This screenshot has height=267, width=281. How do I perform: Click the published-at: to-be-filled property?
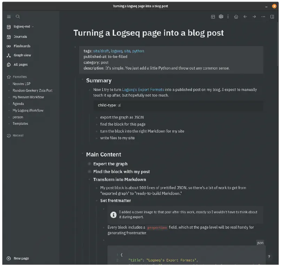(106, 57)
